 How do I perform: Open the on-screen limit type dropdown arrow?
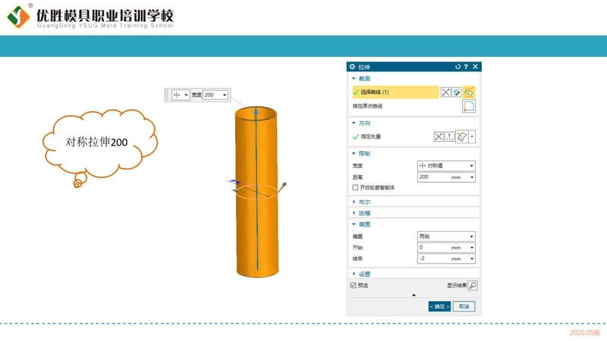186,95
